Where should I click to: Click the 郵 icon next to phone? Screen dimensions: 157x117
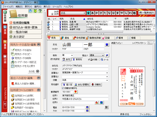point(106,107)
